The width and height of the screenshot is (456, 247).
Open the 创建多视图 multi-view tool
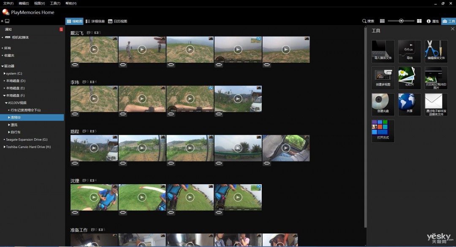[x=383, y=78]
